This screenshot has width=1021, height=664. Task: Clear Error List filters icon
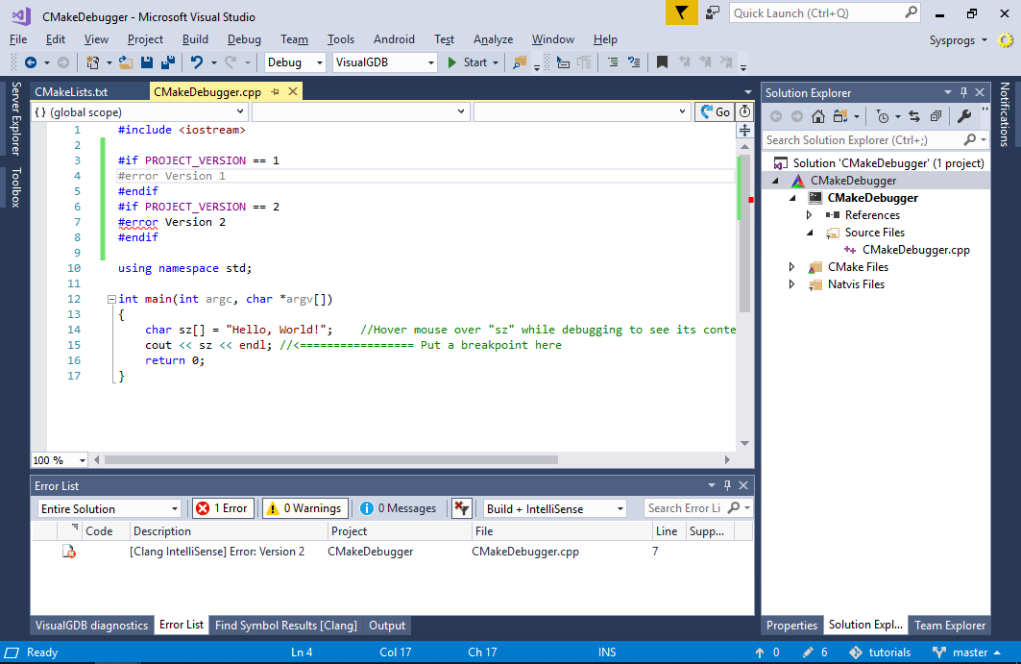tap(462, 508)
